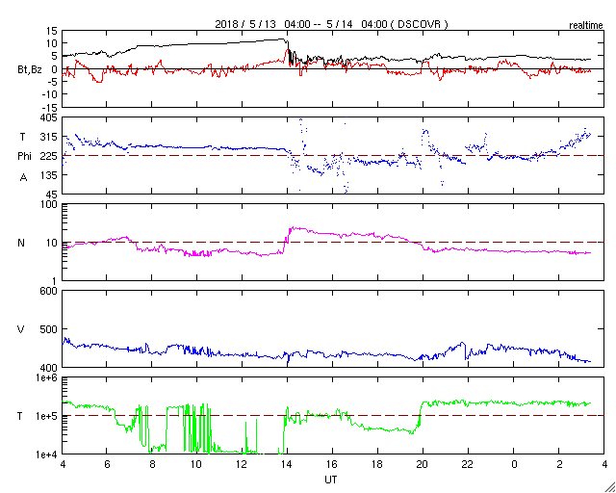
Task: Click the "22" hour tick on the UT axis
Action: (x=468, y=464)
